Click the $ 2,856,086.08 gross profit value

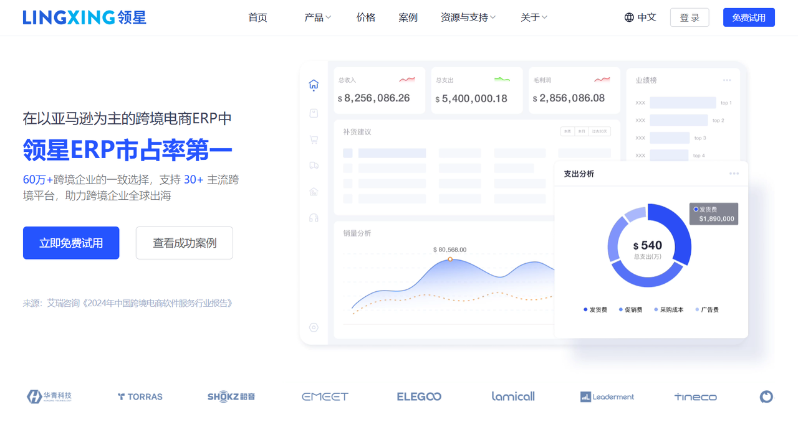[569, 98]
